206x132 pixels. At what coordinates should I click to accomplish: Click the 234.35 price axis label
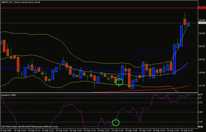pos(202,33)
